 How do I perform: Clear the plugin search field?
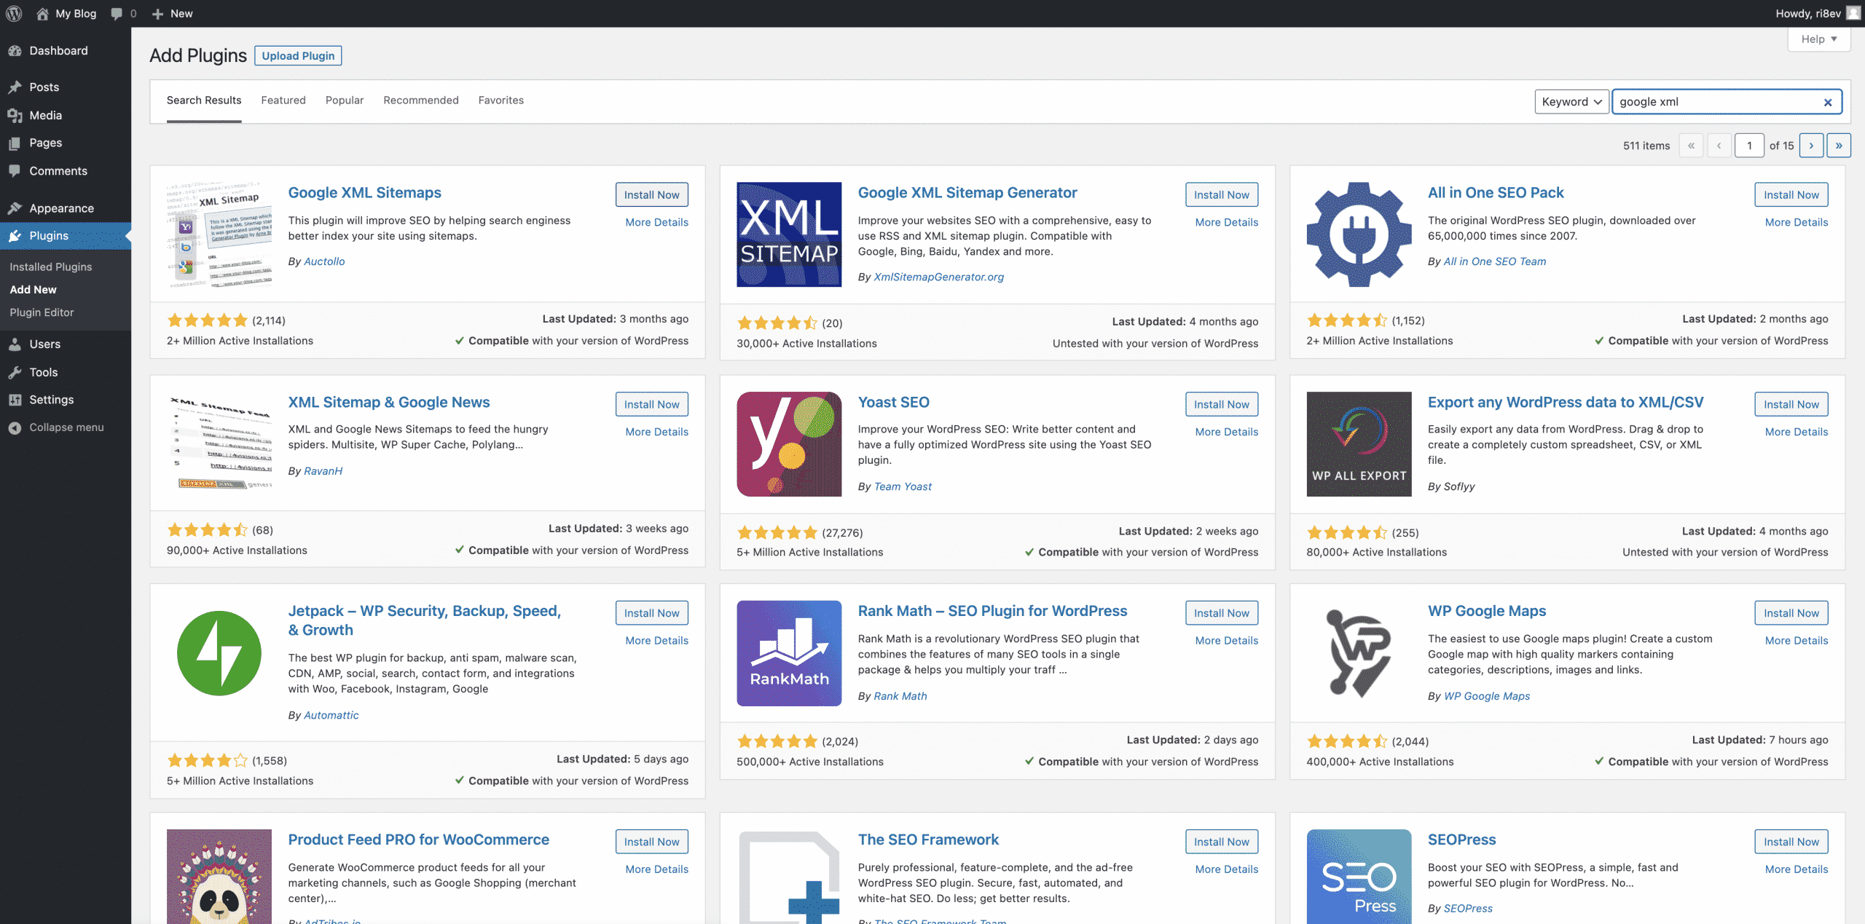click(x=1827, y=102)
